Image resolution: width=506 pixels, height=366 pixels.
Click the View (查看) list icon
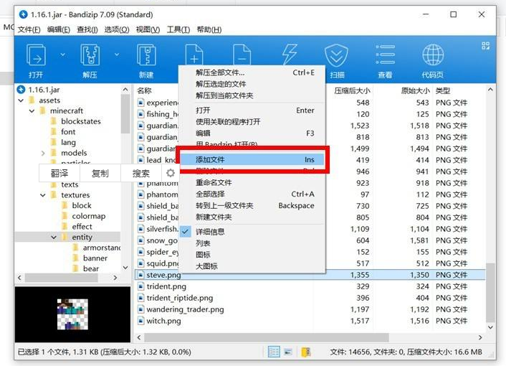pyautogui.click(x=385, y=55)
